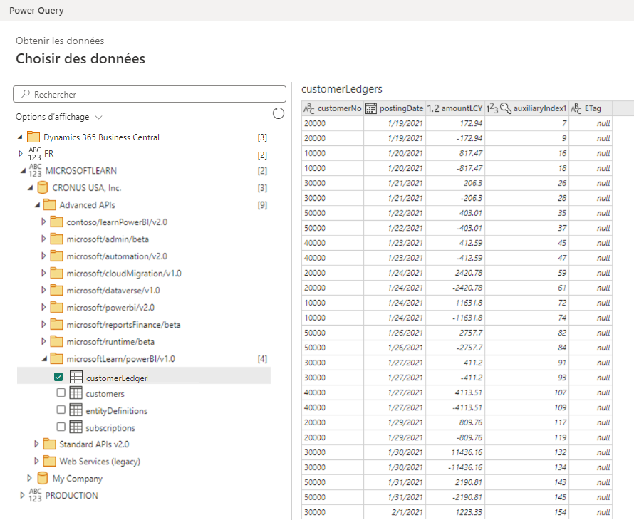This screenshot has height=520, width=634.
Task: Select the customers tree item label
Action: click(105, 393)
